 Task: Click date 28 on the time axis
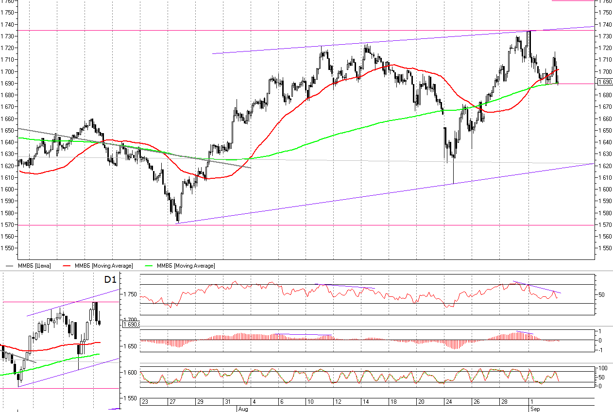[504, 402]
